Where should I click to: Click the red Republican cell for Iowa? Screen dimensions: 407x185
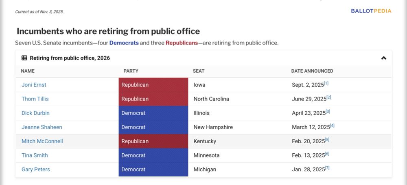[153, 85]
